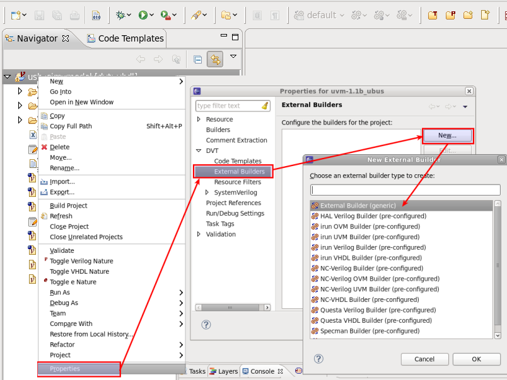Click the New... button in External Builders

[446, 135]
